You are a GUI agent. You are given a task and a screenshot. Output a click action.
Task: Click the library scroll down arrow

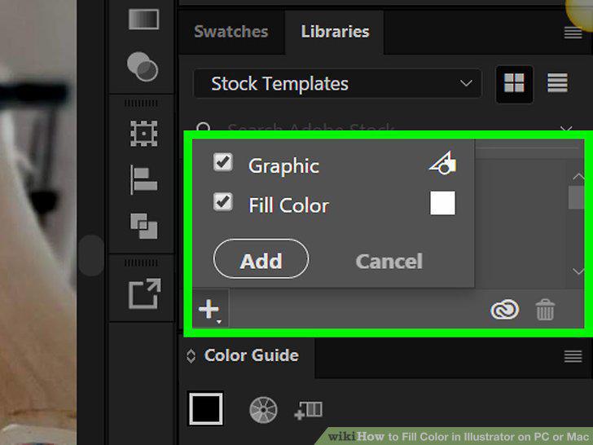point(578,271)
